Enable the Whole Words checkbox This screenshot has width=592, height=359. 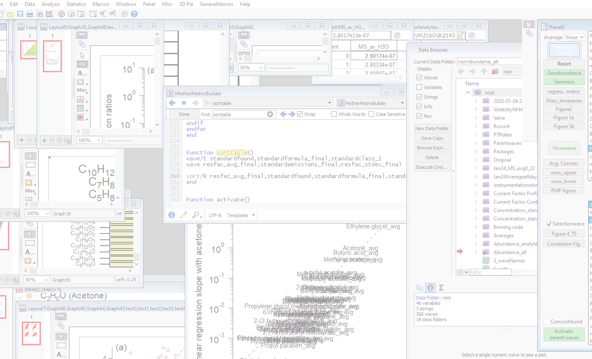pyautogui.click(x=334, y=114)
